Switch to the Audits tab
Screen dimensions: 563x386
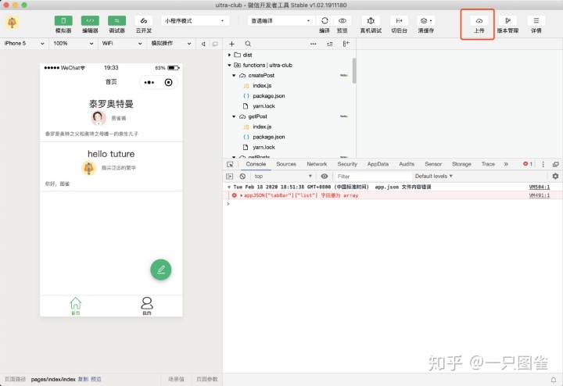(x=407, y=164)
